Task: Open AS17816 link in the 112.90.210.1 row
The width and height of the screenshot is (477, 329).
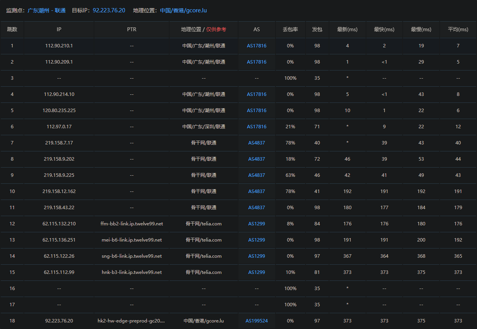Action: click(x=257, y=46)
